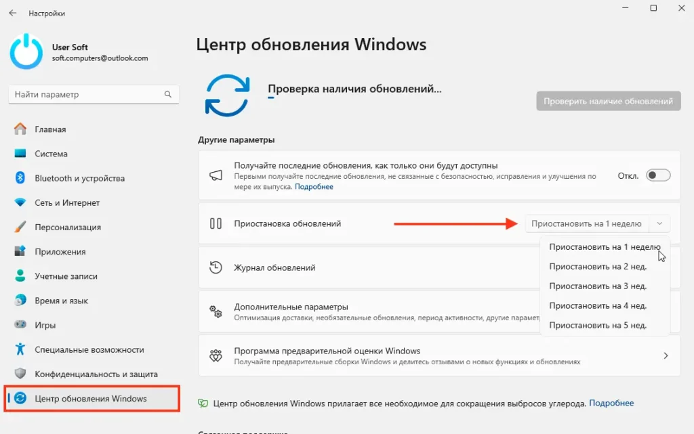Open Дополнительные параметры settings row
Screen dimensions: 694x434
[x=369, y=311]
